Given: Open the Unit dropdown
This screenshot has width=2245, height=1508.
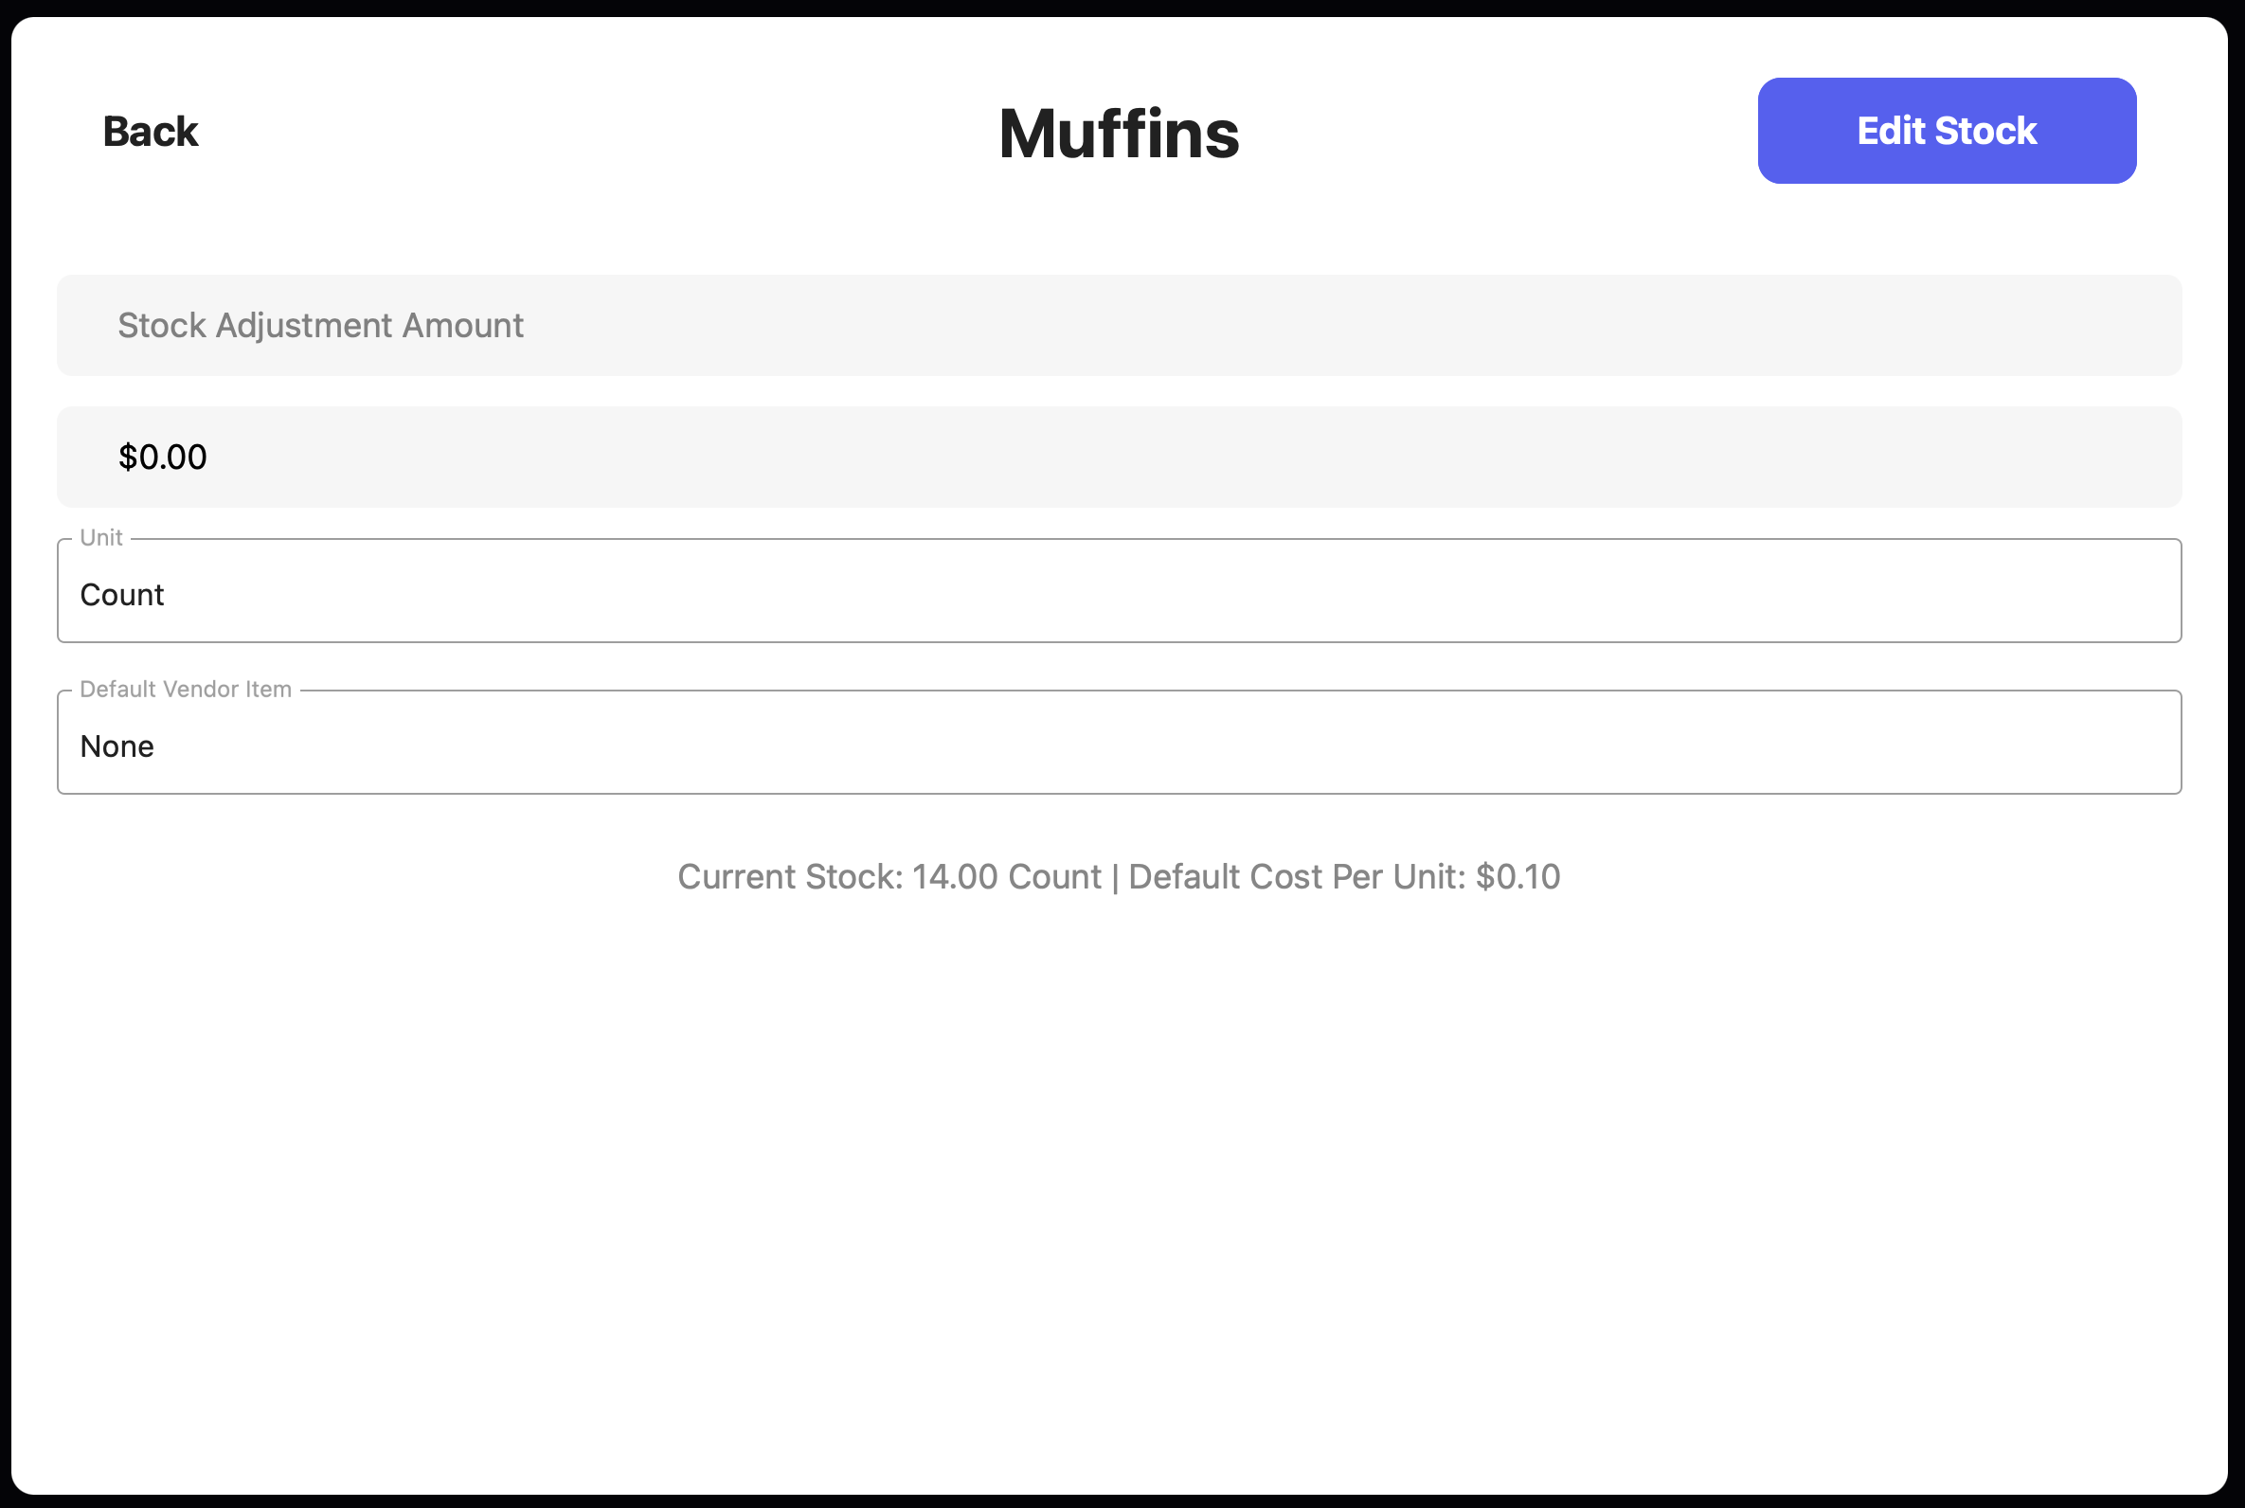Looking at the screenshot, I should (x=1119, y=590).
